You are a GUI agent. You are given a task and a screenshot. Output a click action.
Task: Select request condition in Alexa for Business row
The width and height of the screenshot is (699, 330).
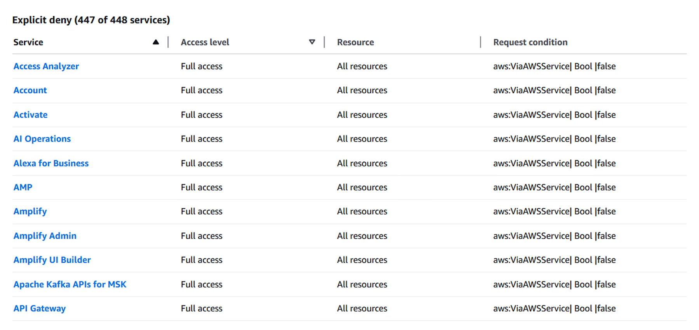pos(555,163)
